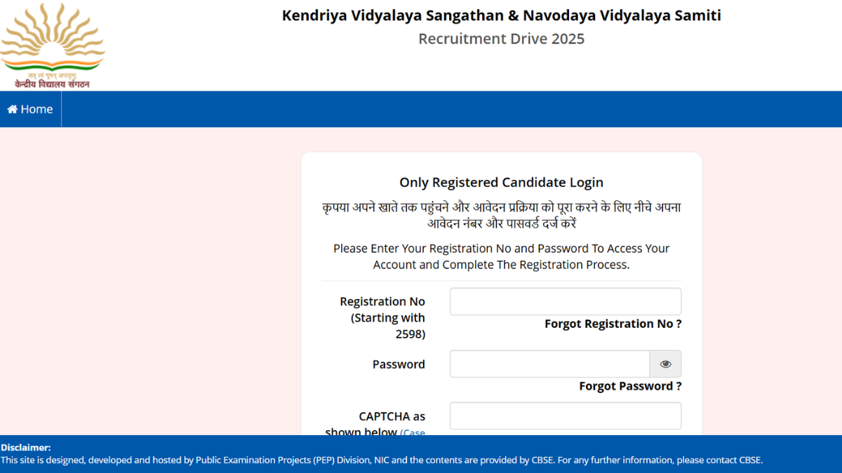The width and height of the screenshot is (842, 473).
Task: Click the English 'Please Enter Your Registration No' text
Action: tap(501, 256)
